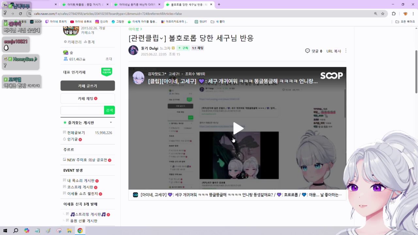The width and height of the screenshot is (418, 235).
Task: Open the article's three-dot options menu
Action: point(346,51)
